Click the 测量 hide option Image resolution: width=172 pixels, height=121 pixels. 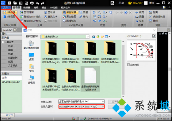[140, 17]
